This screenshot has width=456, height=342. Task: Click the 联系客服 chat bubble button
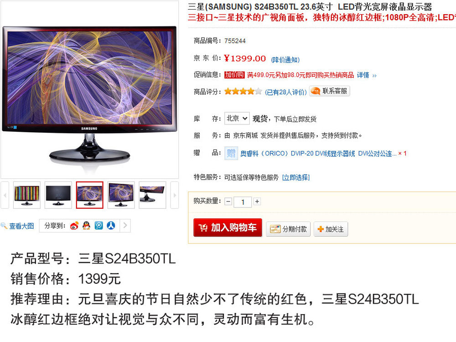click(x=330, y=91)
